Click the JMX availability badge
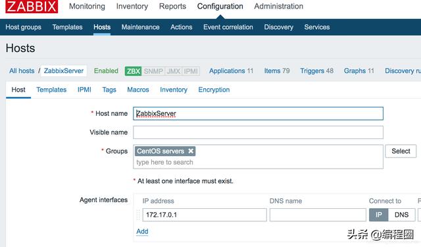 pos(174,71)
